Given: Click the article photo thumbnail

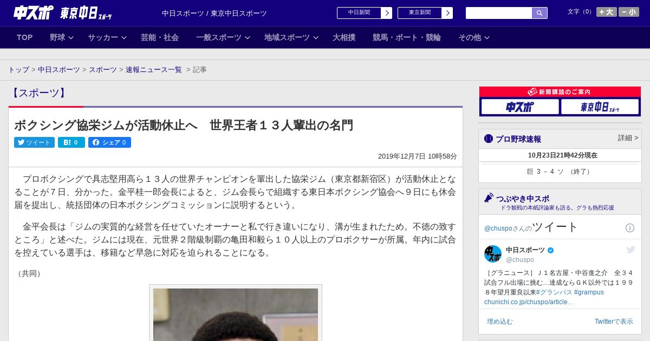Looking at the screenshot, I should (236, 314).
